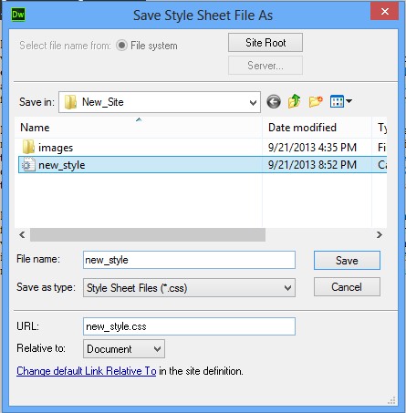This screenshot has width=406, height=413.
Task: Open the Relative to Document dropdown
Action: pyautogui.click(x=124, y=349)
